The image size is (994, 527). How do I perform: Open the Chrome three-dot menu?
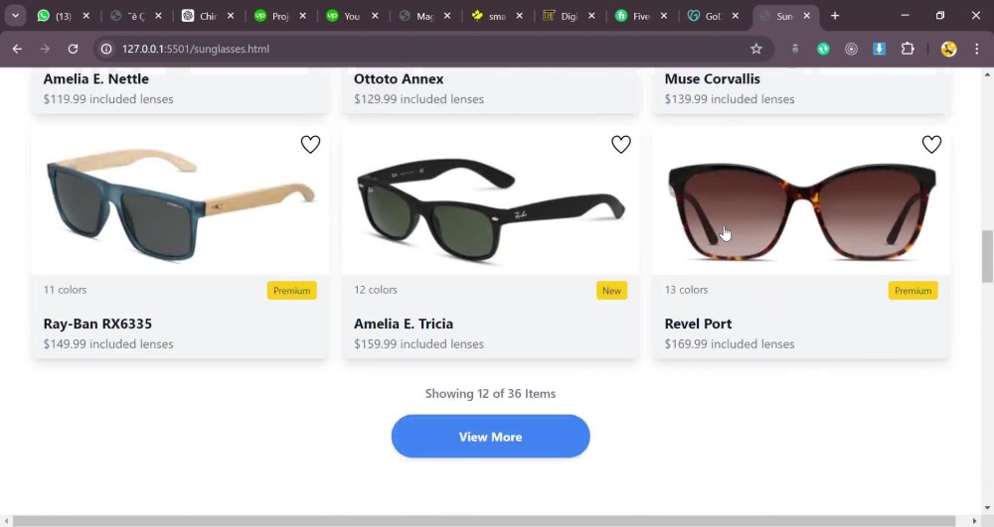976,49
